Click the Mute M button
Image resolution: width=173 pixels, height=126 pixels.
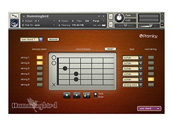tap(111, 25)
